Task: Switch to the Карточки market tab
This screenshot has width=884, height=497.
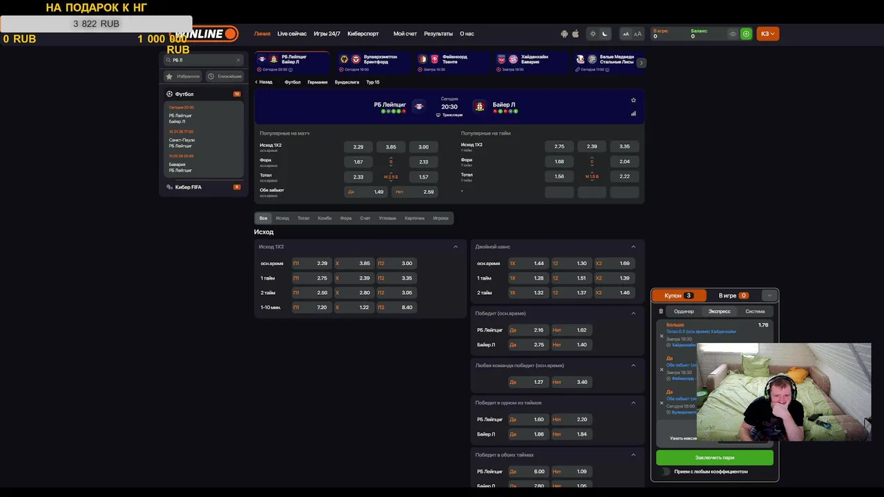Action: (414, 218)
